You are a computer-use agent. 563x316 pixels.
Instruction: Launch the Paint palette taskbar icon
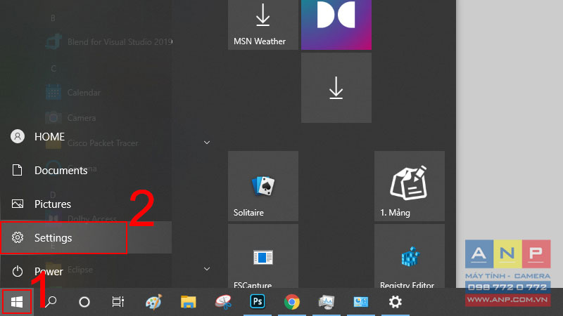153,302
